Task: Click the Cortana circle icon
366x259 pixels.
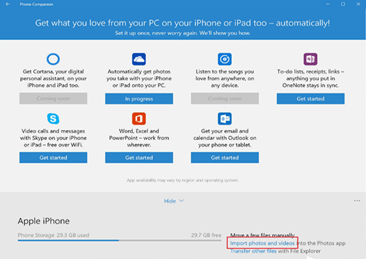Action: tap(53, 59)
